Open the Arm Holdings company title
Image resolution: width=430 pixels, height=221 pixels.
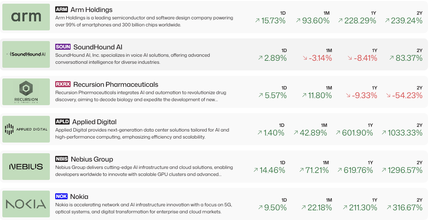pyautogui.click(x=91, y=10)
